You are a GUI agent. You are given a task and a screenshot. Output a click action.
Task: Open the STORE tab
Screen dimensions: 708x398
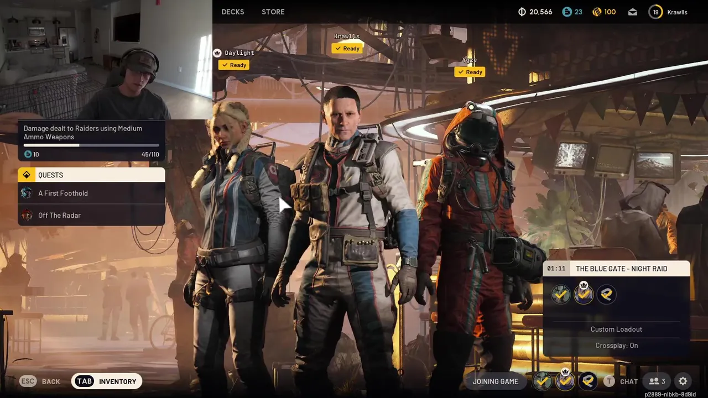(x=273, y=12)
